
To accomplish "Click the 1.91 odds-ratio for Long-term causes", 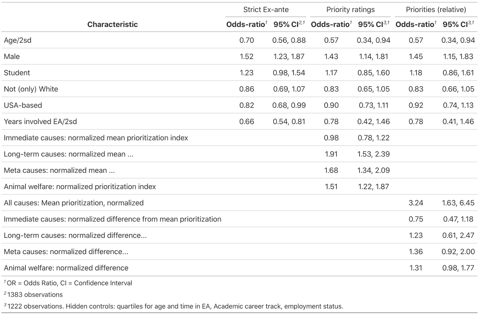I will coord(331,154).
